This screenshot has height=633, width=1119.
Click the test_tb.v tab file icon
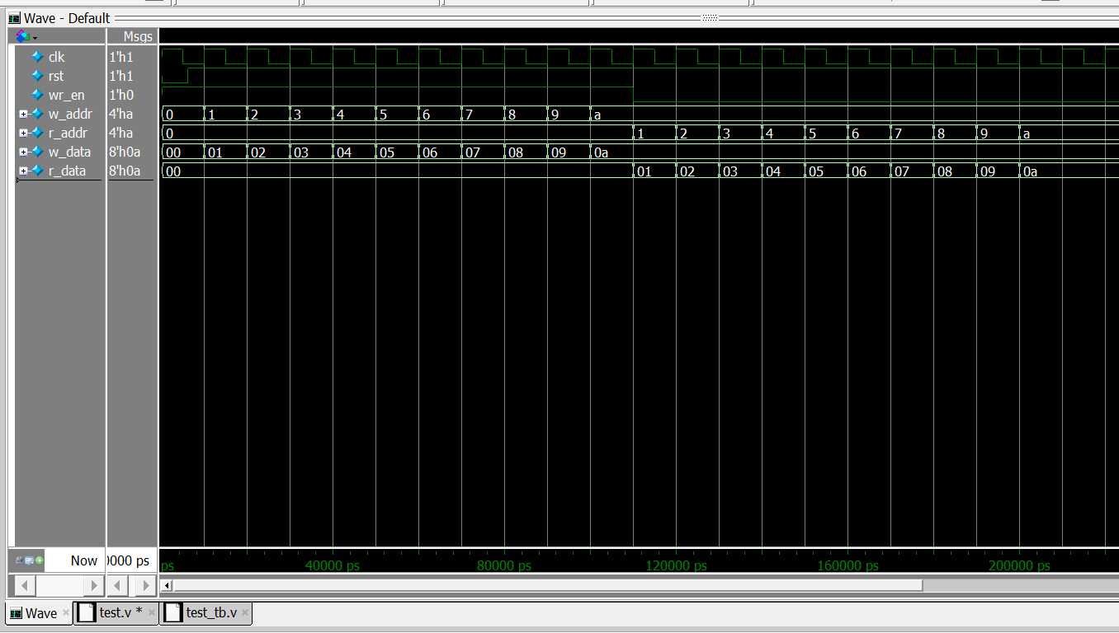pyautogui.click(x=173, y=612)
